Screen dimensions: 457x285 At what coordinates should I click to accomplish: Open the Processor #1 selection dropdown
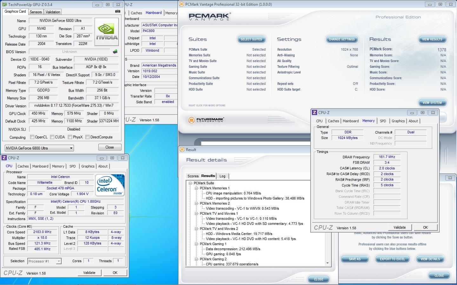point(44,261)
